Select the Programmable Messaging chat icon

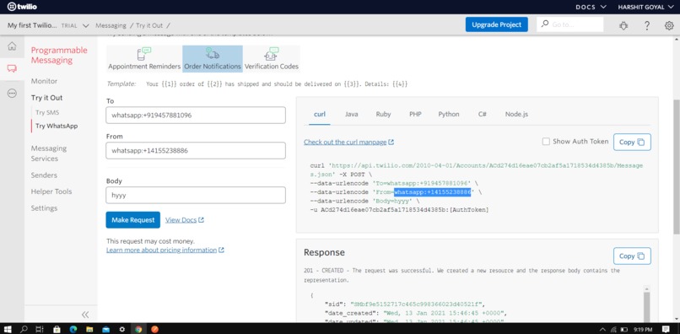(x=12, y=69)
